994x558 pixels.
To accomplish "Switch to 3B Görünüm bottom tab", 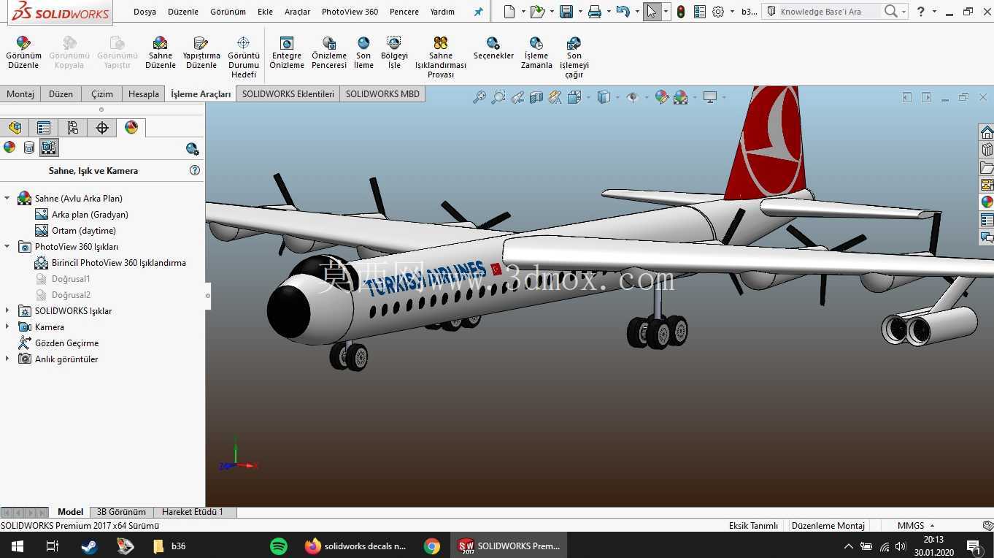I will point(121,512).
